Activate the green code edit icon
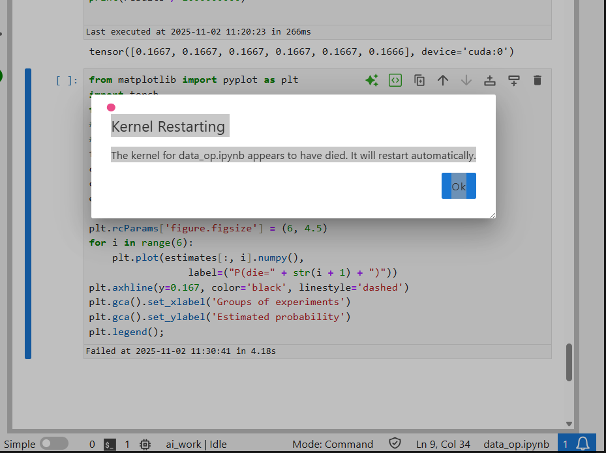 coord(395,80)
